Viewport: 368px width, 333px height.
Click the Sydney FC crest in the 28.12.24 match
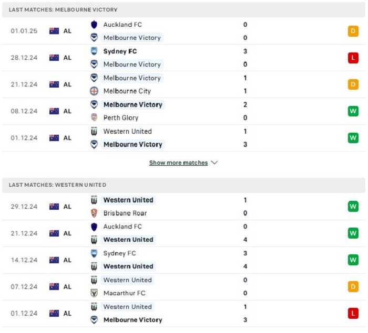[x=94, y=51]
